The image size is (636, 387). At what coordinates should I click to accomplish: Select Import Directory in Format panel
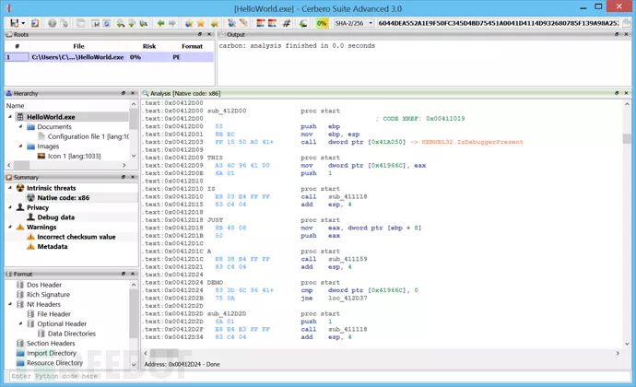pos(52,353)
